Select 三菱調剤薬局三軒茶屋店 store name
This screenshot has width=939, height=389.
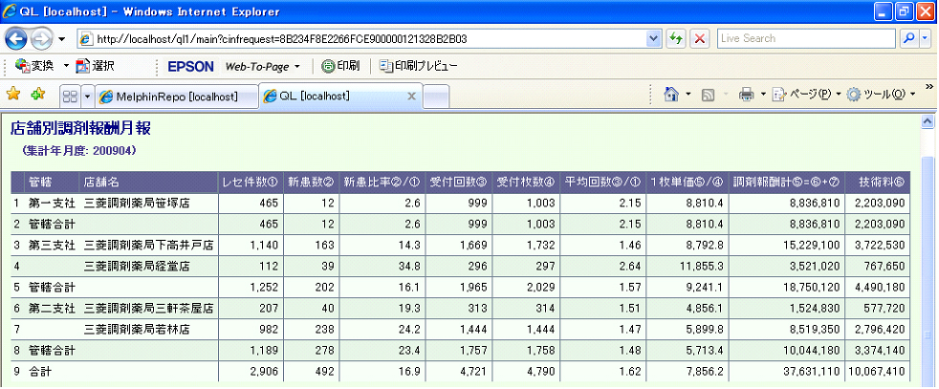148,309
